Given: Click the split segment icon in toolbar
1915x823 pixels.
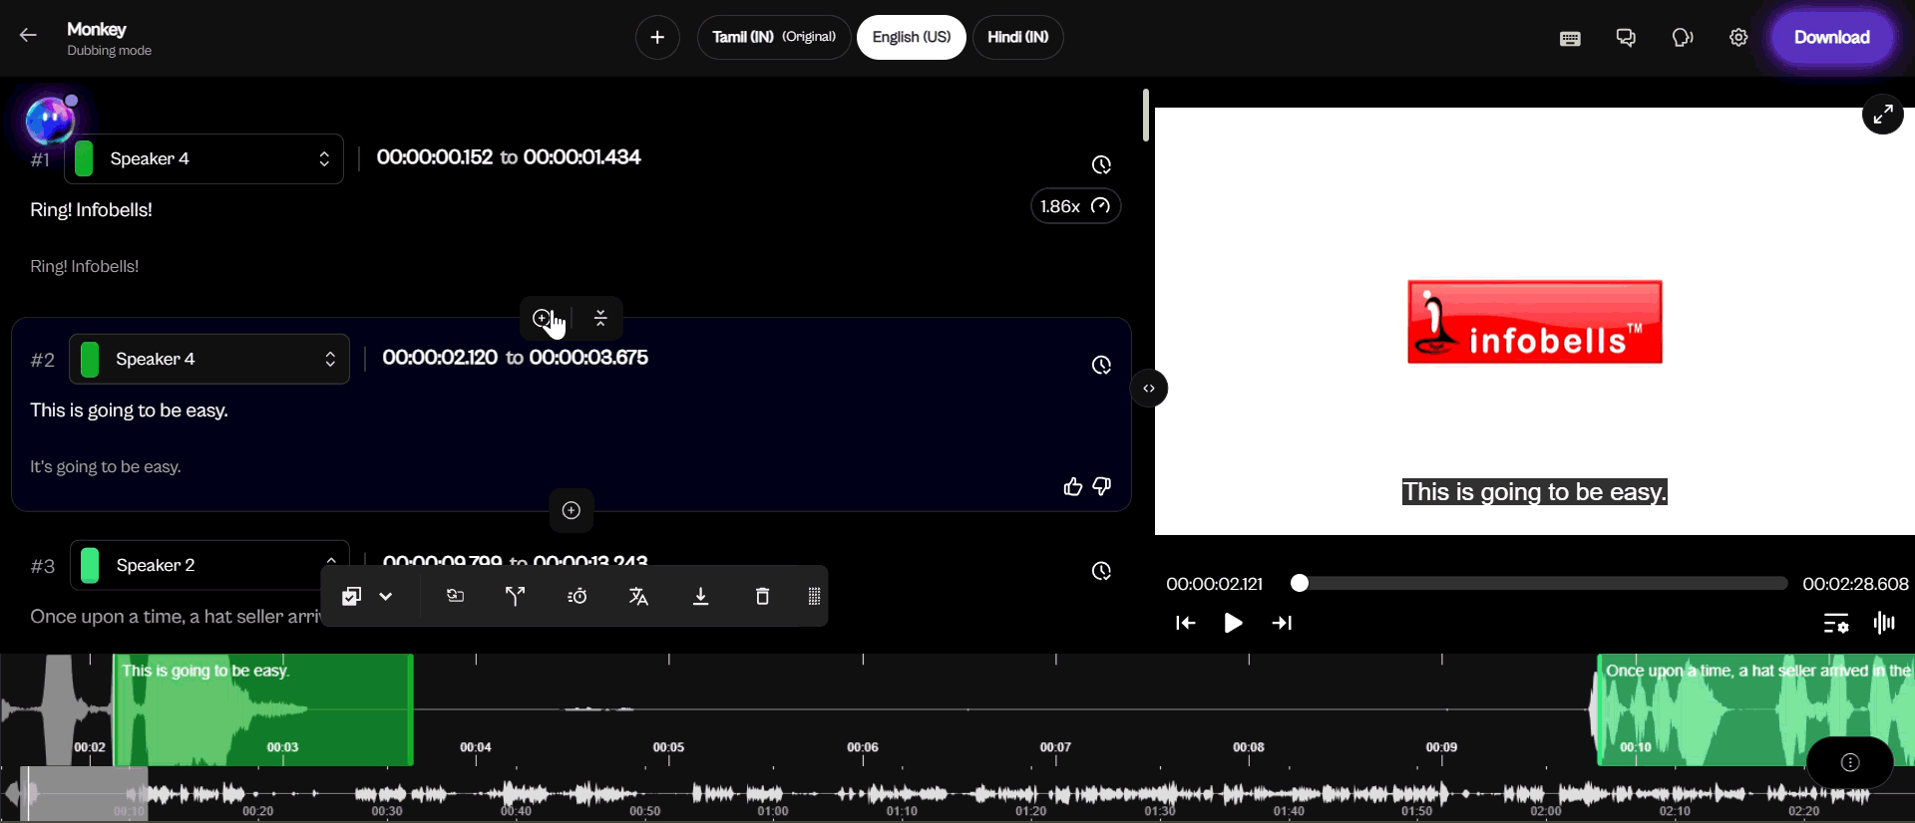Looking at the screenshot, I should [515, 597].
